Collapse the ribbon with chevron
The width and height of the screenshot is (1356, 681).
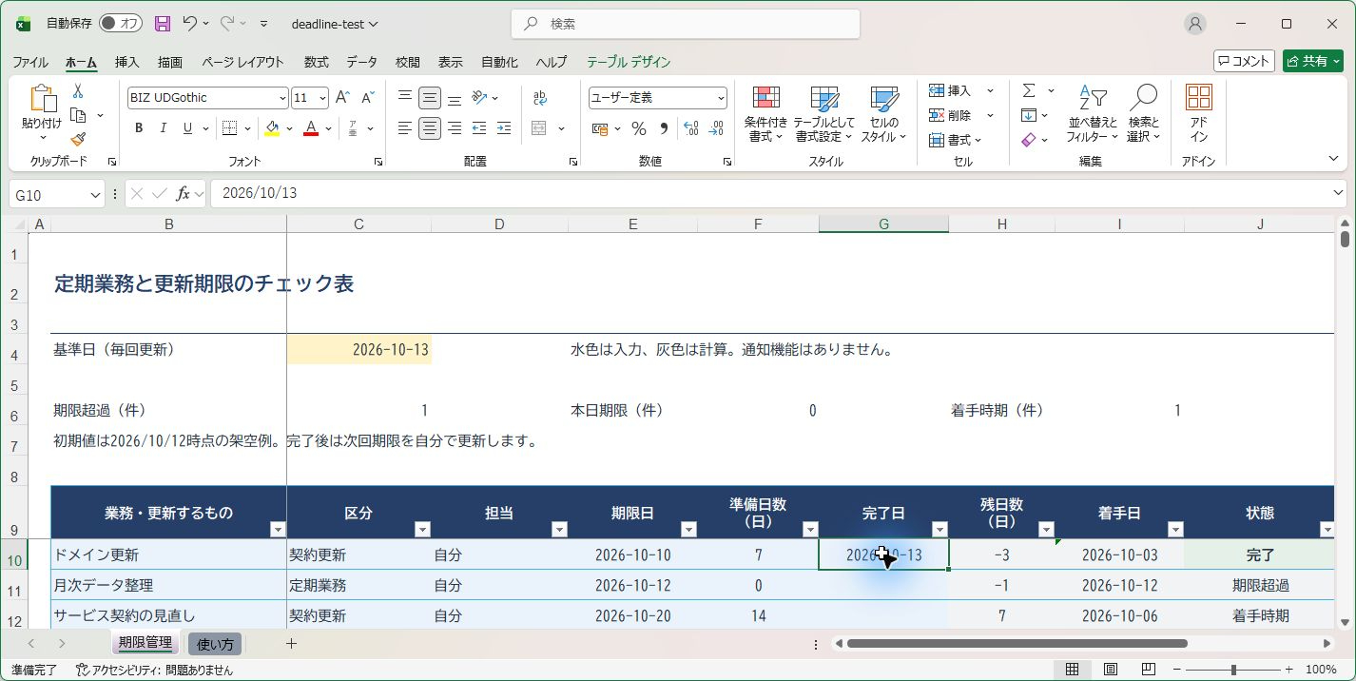[1332, 159]
